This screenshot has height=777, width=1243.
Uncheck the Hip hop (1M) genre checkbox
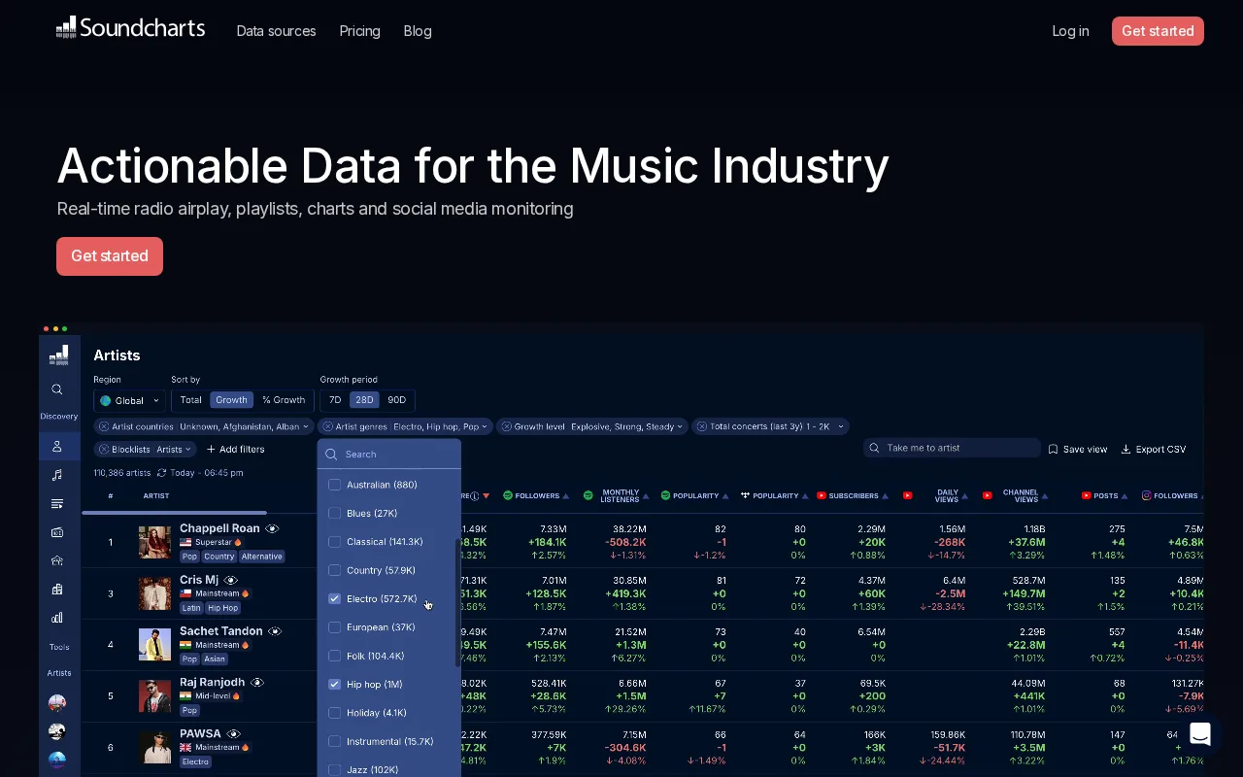coord(335,684)
